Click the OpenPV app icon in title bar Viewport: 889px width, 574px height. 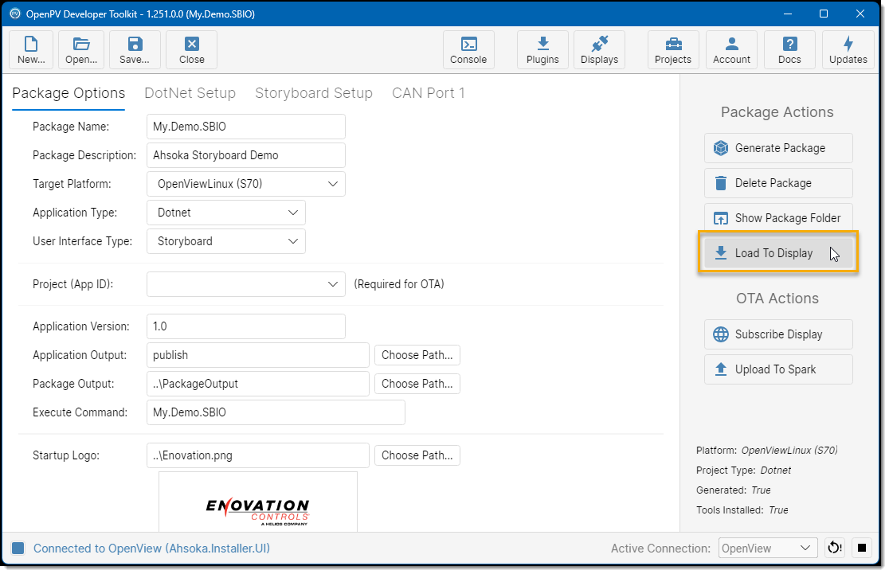tap(15, 14)
